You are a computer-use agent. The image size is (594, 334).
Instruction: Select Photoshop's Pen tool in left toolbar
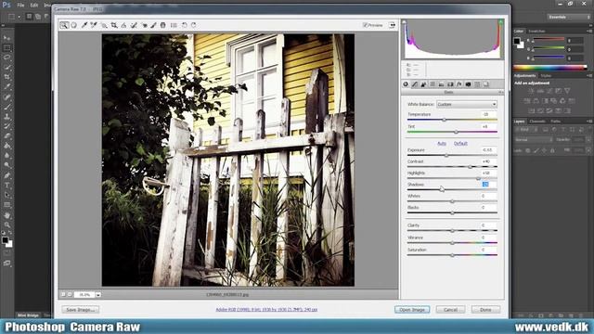click(x=6, y=175)
